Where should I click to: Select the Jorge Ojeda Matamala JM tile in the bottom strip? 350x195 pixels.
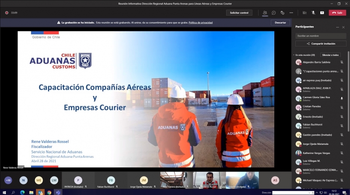point(144,180)
